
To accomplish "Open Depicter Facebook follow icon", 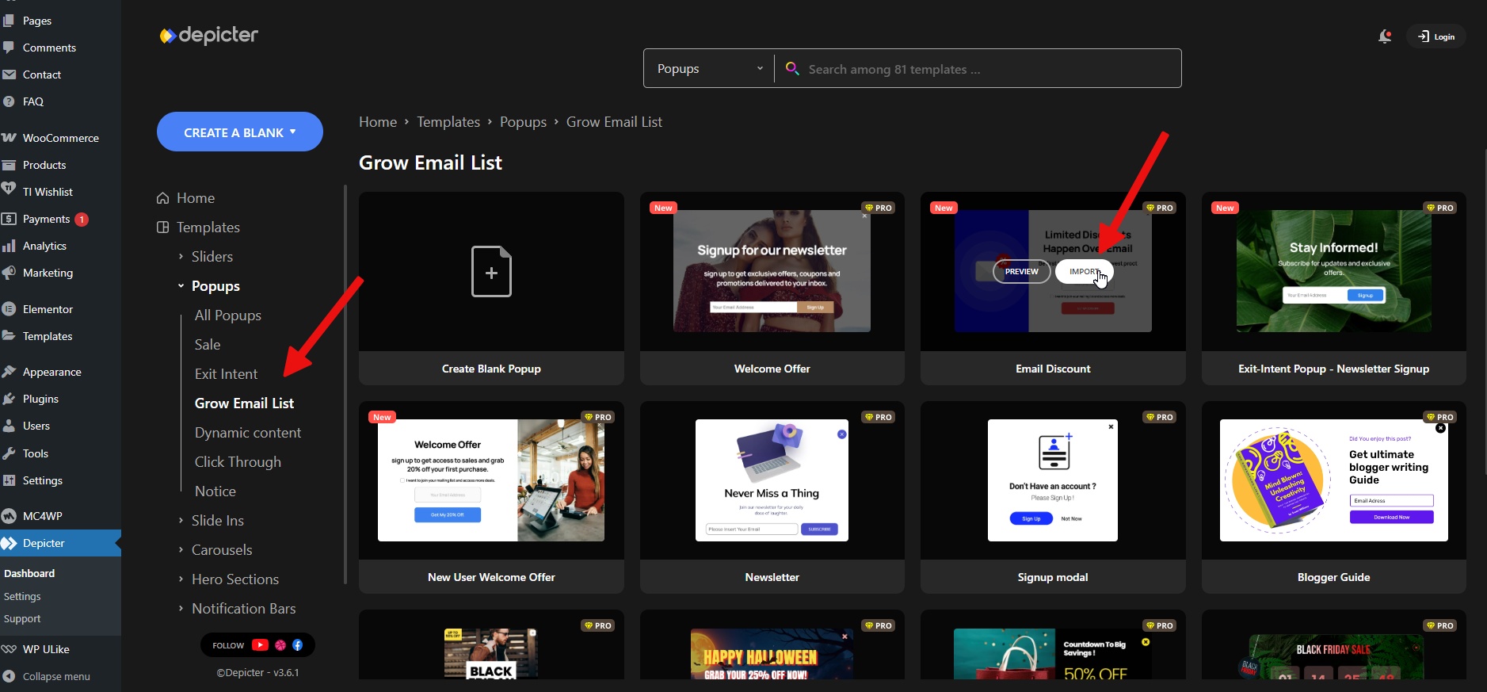I will [298, 645].
